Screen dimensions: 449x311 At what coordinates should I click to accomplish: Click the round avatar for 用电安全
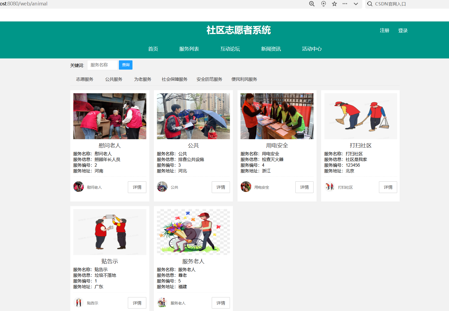coord(246,187)
